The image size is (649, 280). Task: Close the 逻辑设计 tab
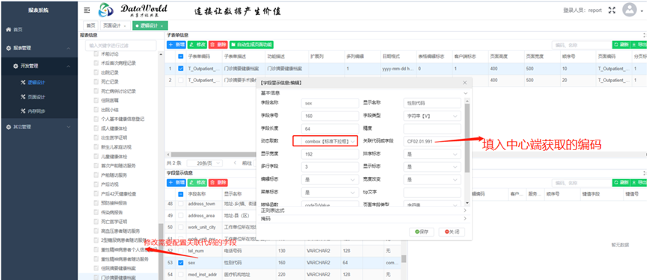tap(162, 26)
